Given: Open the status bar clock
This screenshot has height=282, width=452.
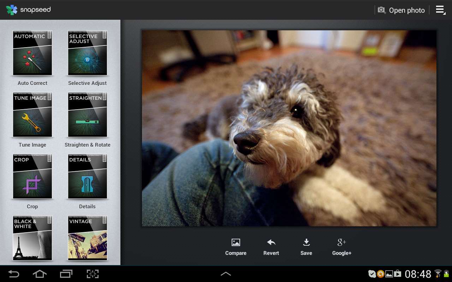Looking at the screenshot, I should (418, 274).
